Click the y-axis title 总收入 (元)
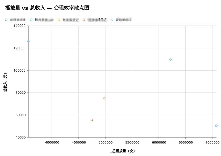Screen dimensions: 221x156 click(x=5, y=82)
